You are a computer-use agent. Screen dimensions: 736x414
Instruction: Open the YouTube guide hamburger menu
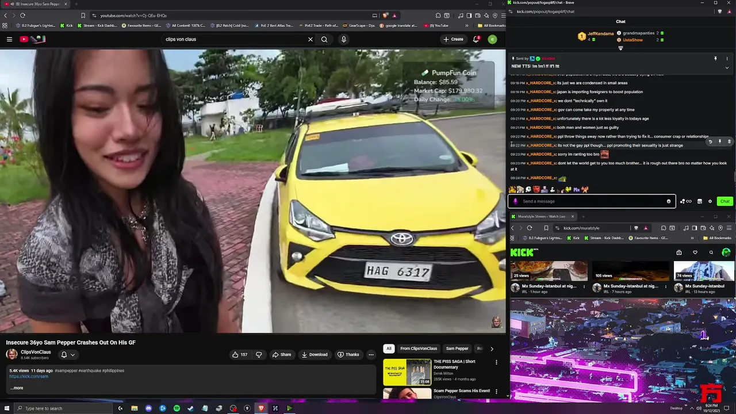pos(9,39)
